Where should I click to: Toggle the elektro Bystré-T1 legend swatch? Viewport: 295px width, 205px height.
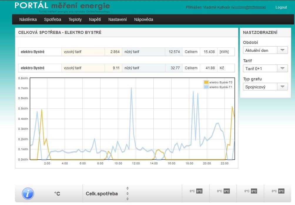tap(206, 87)
